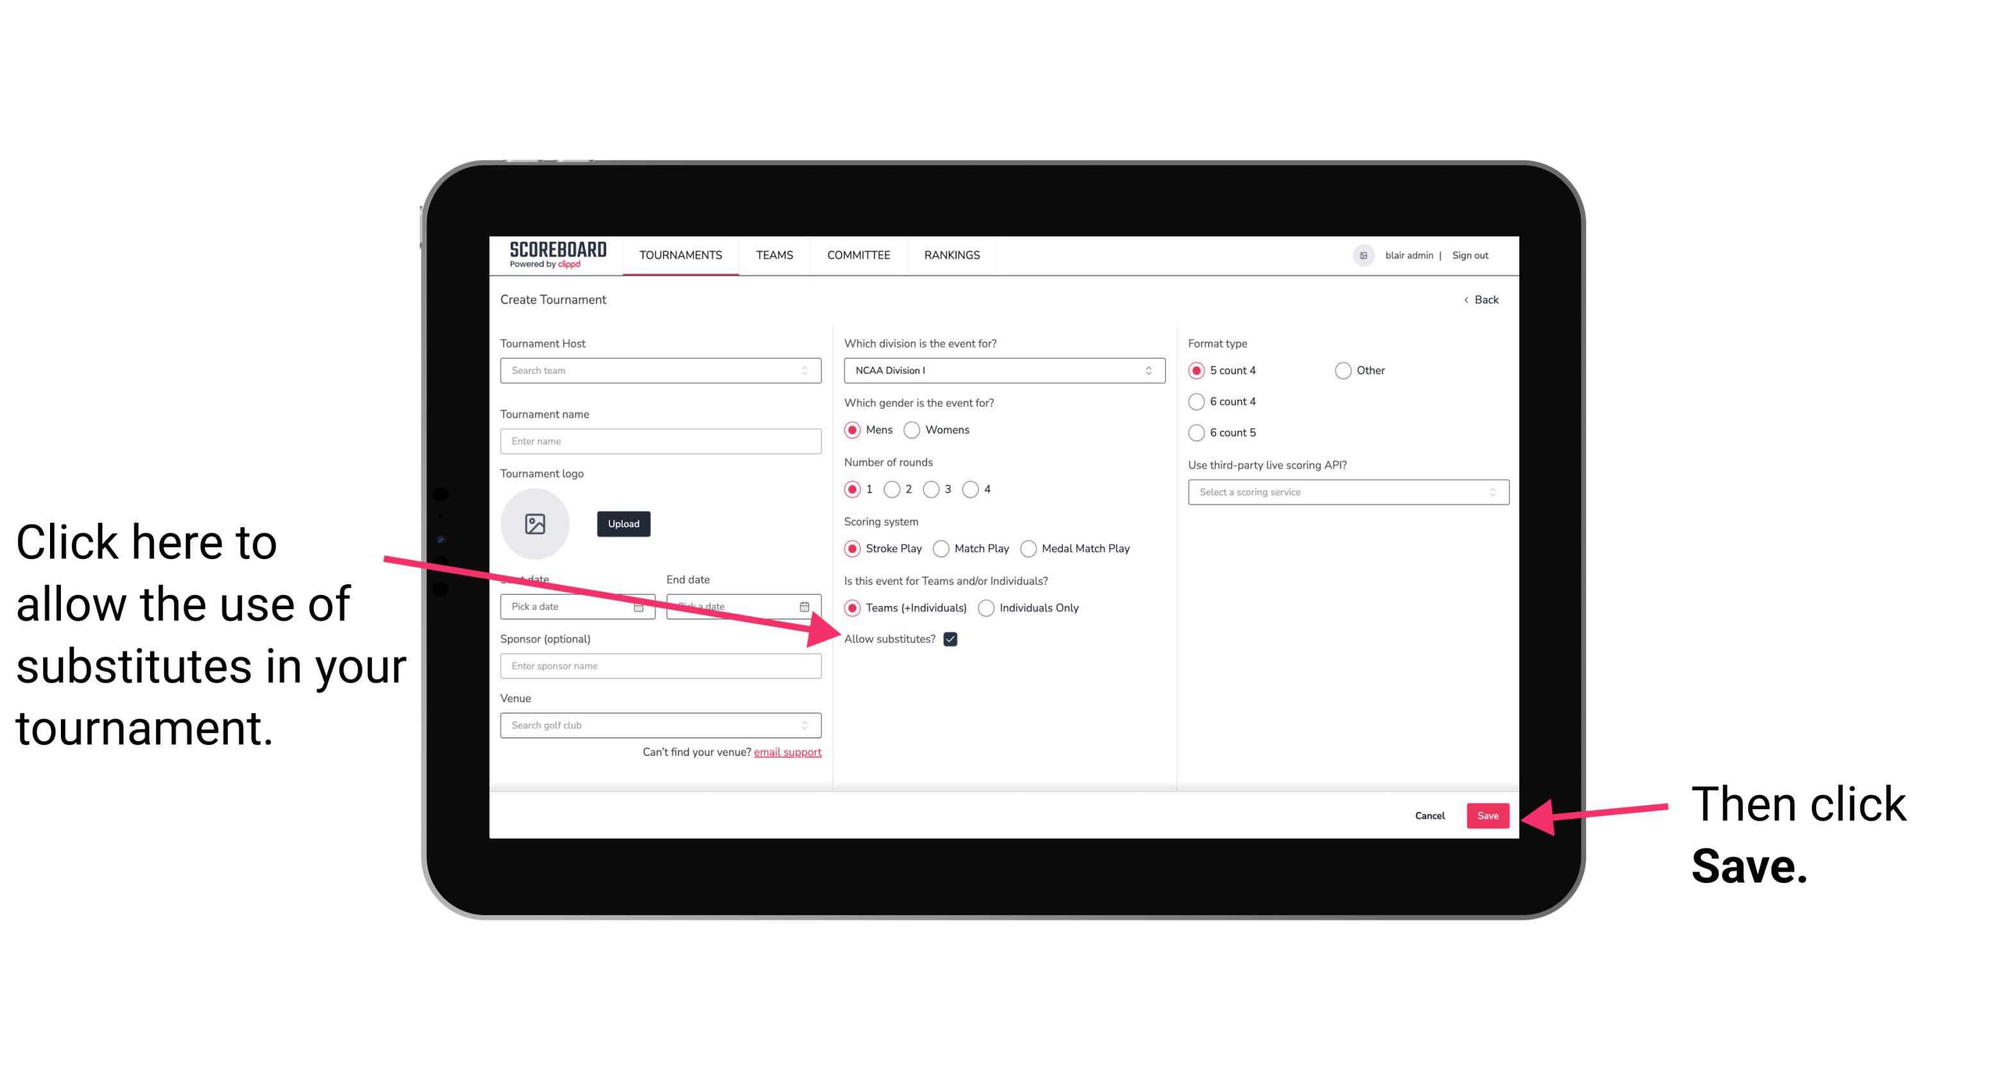The height and width of the screenshot is (1076, 2001).
Task: Open the RANKINGS tab
Action: pyautogui.click(x=950, y=255)
